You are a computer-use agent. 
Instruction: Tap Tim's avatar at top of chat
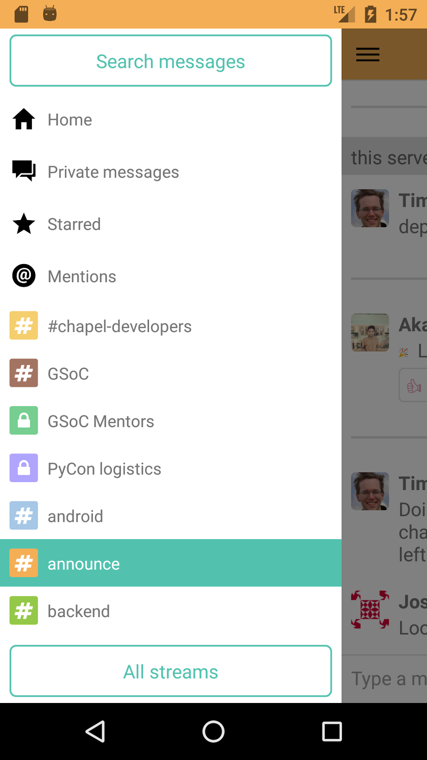pyautogui.click(x=370, y=208)
